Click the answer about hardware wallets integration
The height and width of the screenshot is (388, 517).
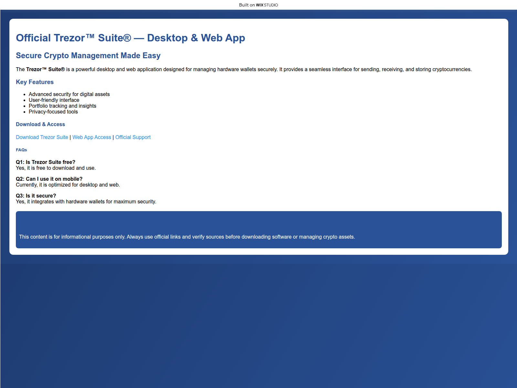click(x=86, y=201)
